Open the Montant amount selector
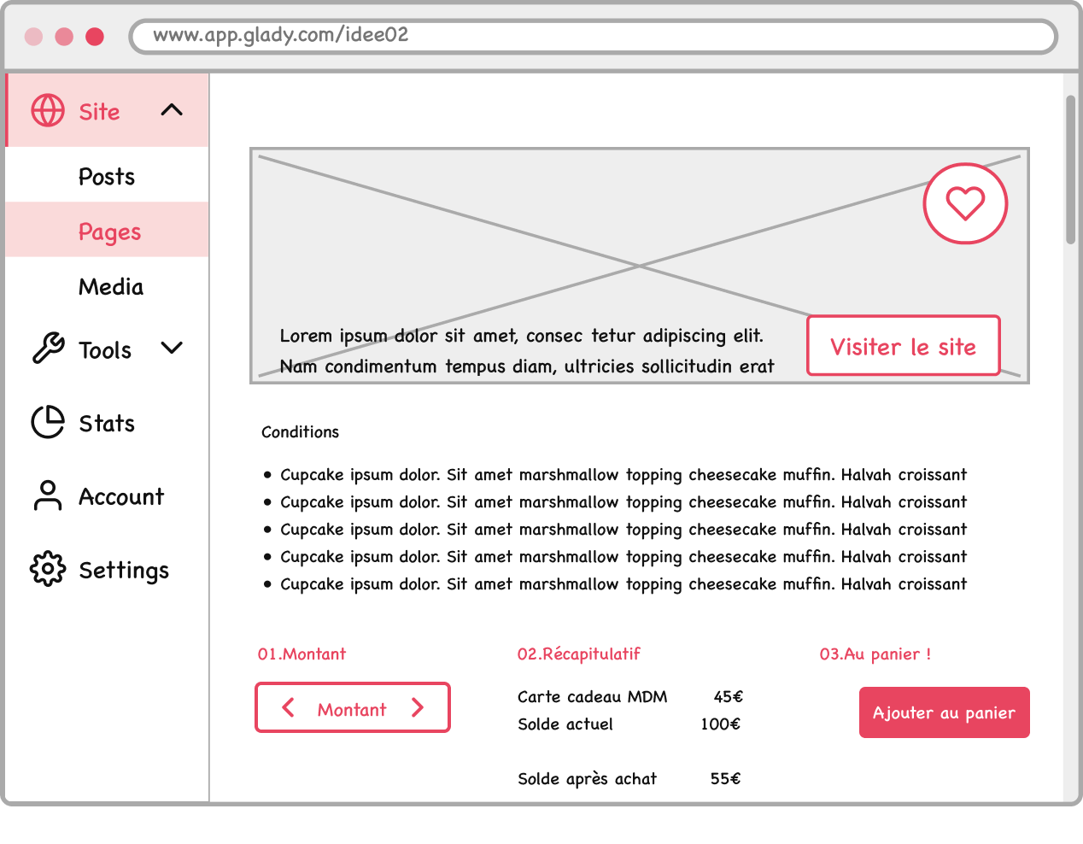1083x844 pixels. coord(352,707)
